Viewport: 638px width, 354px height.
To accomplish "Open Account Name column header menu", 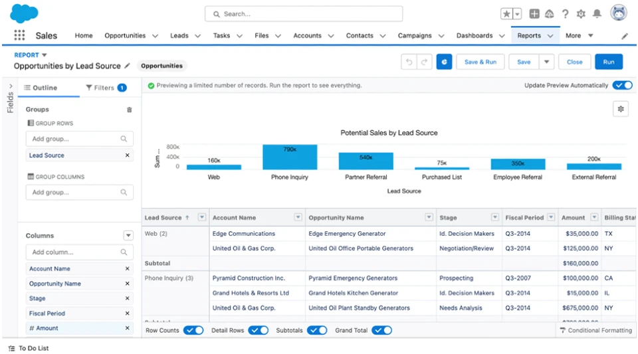I will [x=298, y=217].
